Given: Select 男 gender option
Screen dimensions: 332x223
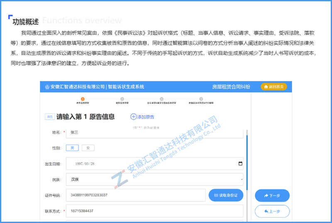Looking at the screenshot, I should click(72, 147).
